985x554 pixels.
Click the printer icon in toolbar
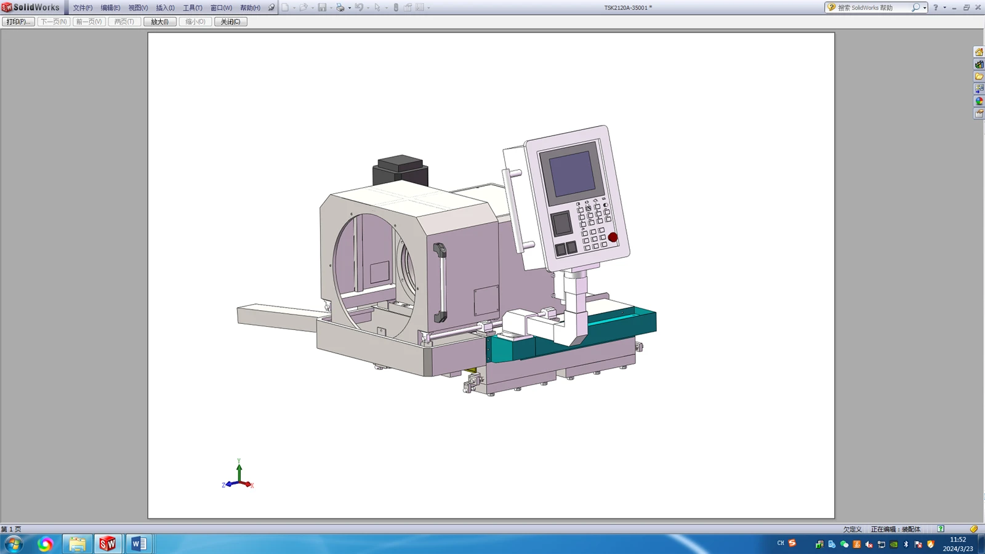[x=340, y=7]
